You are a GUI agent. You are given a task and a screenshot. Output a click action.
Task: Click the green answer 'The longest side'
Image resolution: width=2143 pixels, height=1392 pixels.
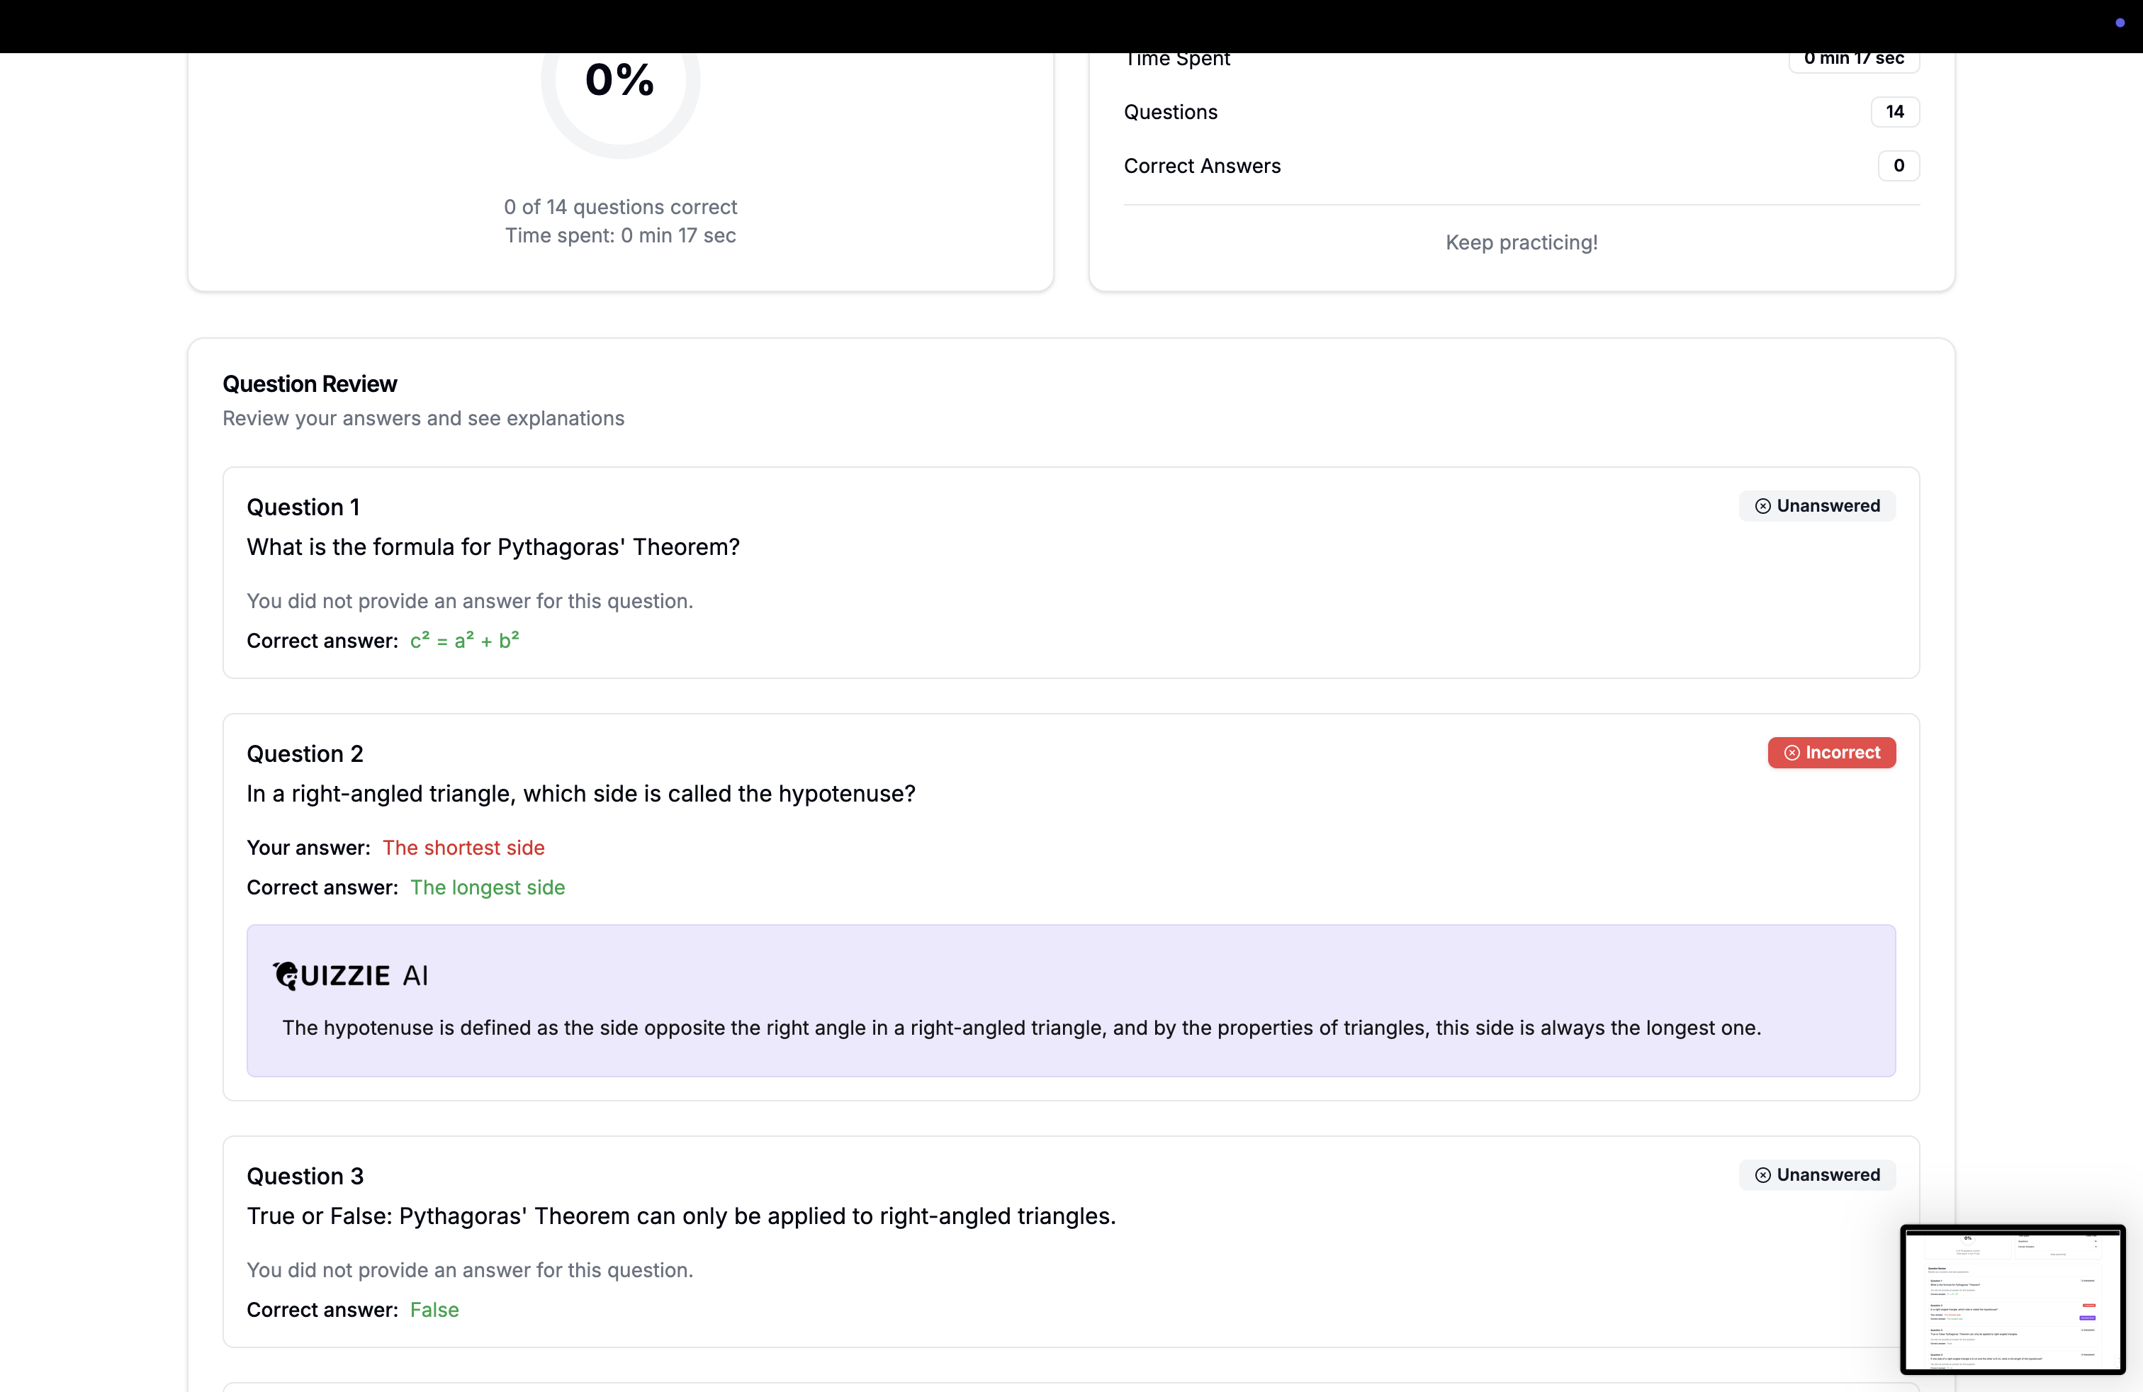[x=487, y=887]
